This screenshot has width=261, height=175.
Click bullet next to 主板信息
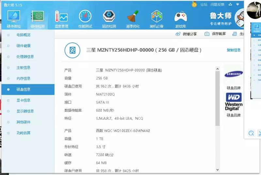click(8, 68)
